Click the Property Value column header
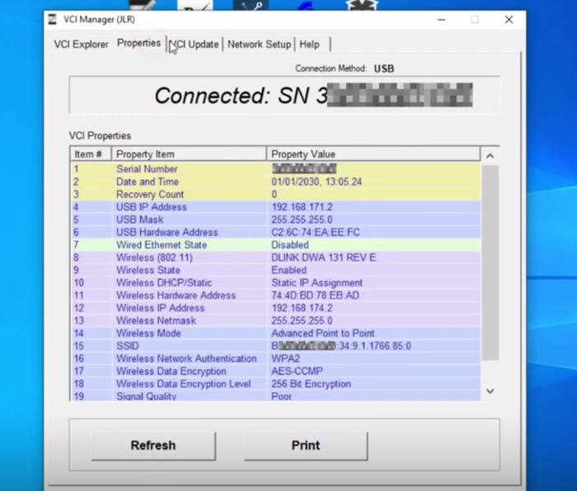Viewport: 577px width, 491px height. tap(373, 154)
